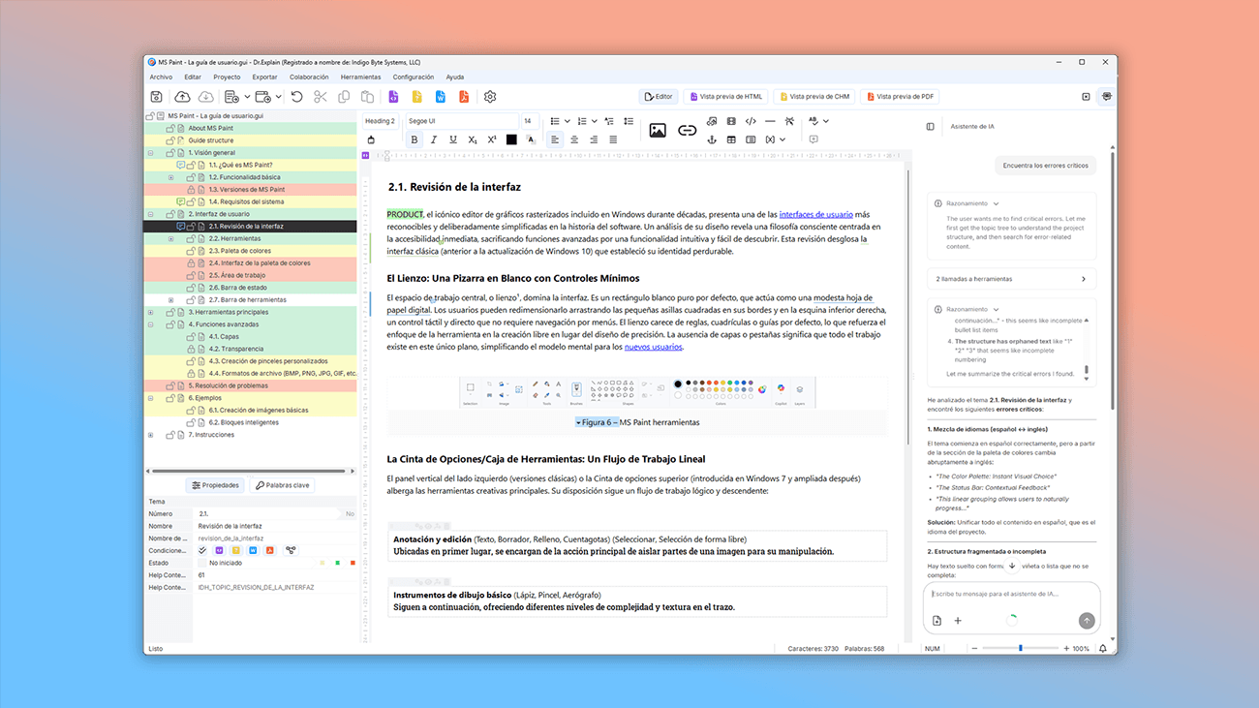Switch to the Palabras clave tab

pyautogui.click(x=282, y=485)
